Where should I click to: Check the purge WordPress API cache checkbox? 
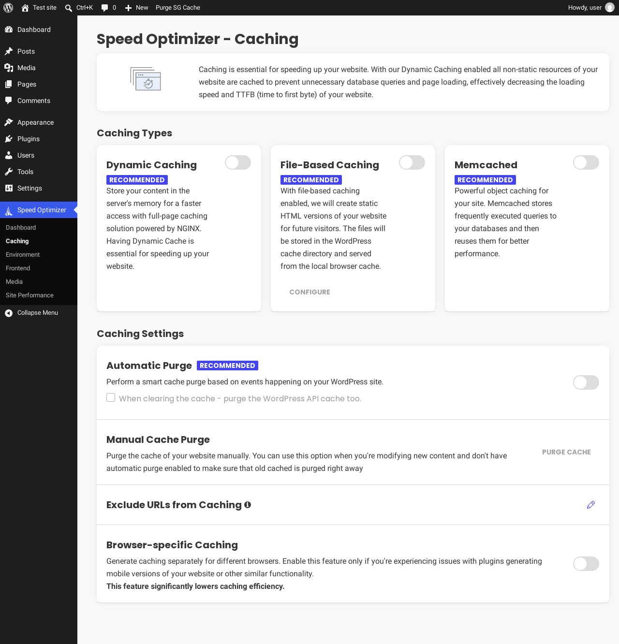[111, 397]
